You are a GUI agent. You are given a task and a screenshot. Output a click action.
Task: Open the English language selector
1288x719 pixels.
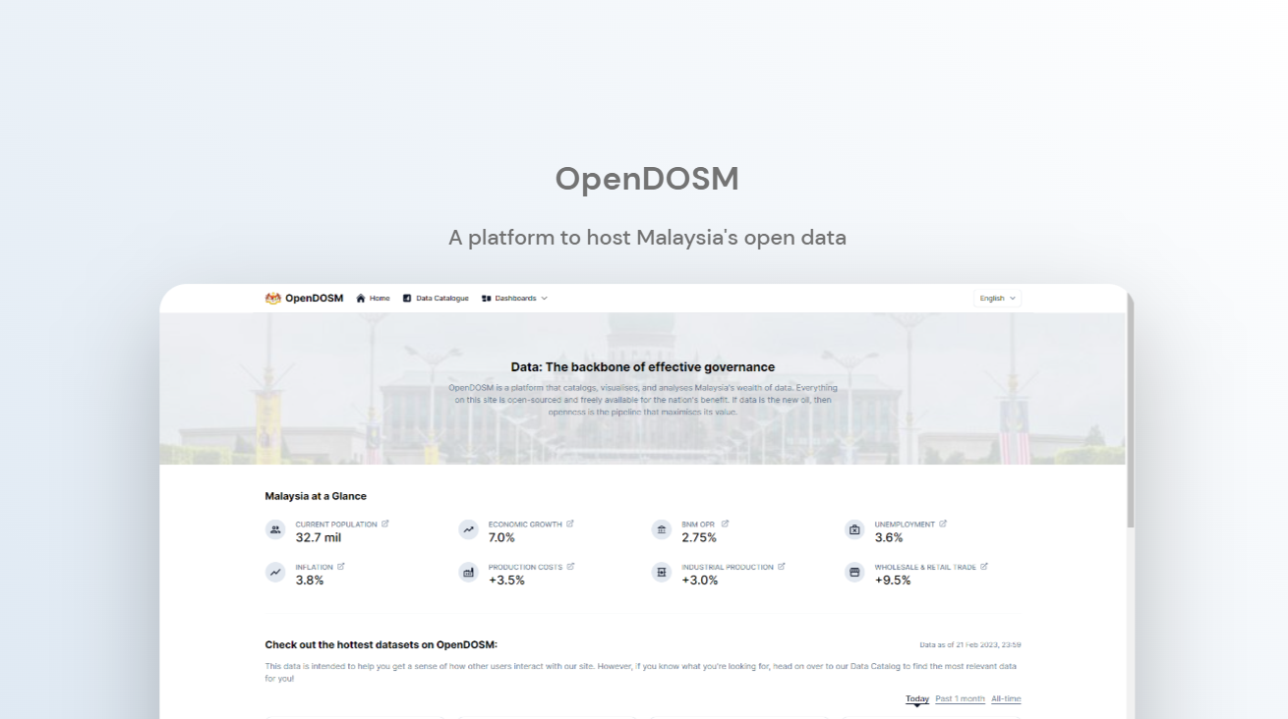point(997,299)
